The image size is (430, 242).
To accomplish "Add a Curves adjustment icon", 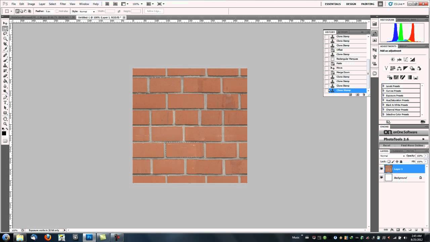I will coord(406,59).
